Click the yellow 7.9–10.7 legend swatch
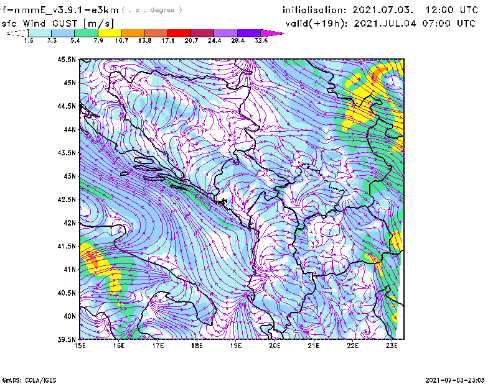This screenshot has height=384, width=498. (110, 32)
